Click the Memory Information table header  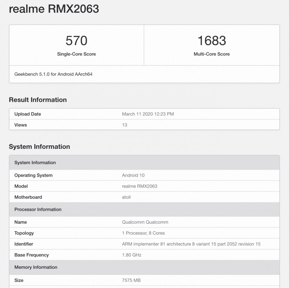tap(144, 267)
